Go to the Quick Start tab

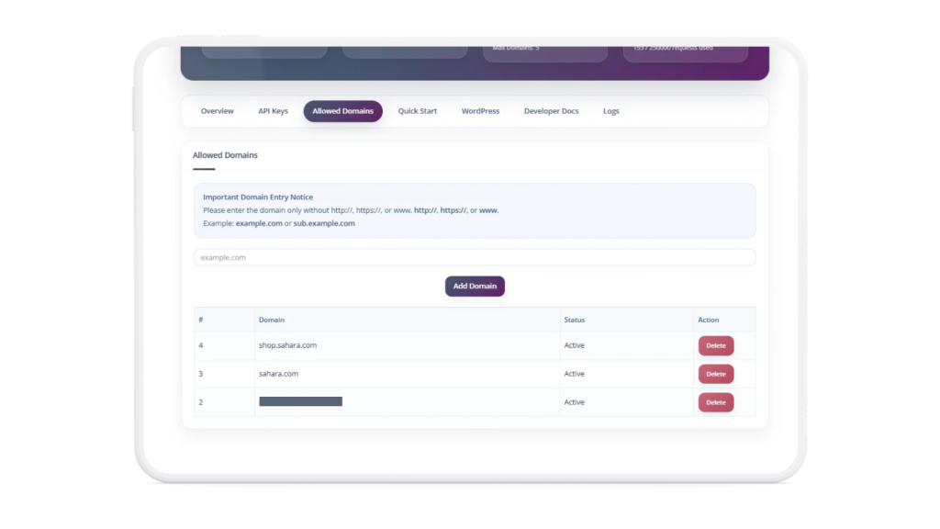(418, 111)
